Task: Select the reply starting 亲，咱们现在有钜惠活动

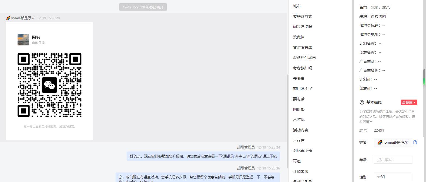Action: (198, 177)
